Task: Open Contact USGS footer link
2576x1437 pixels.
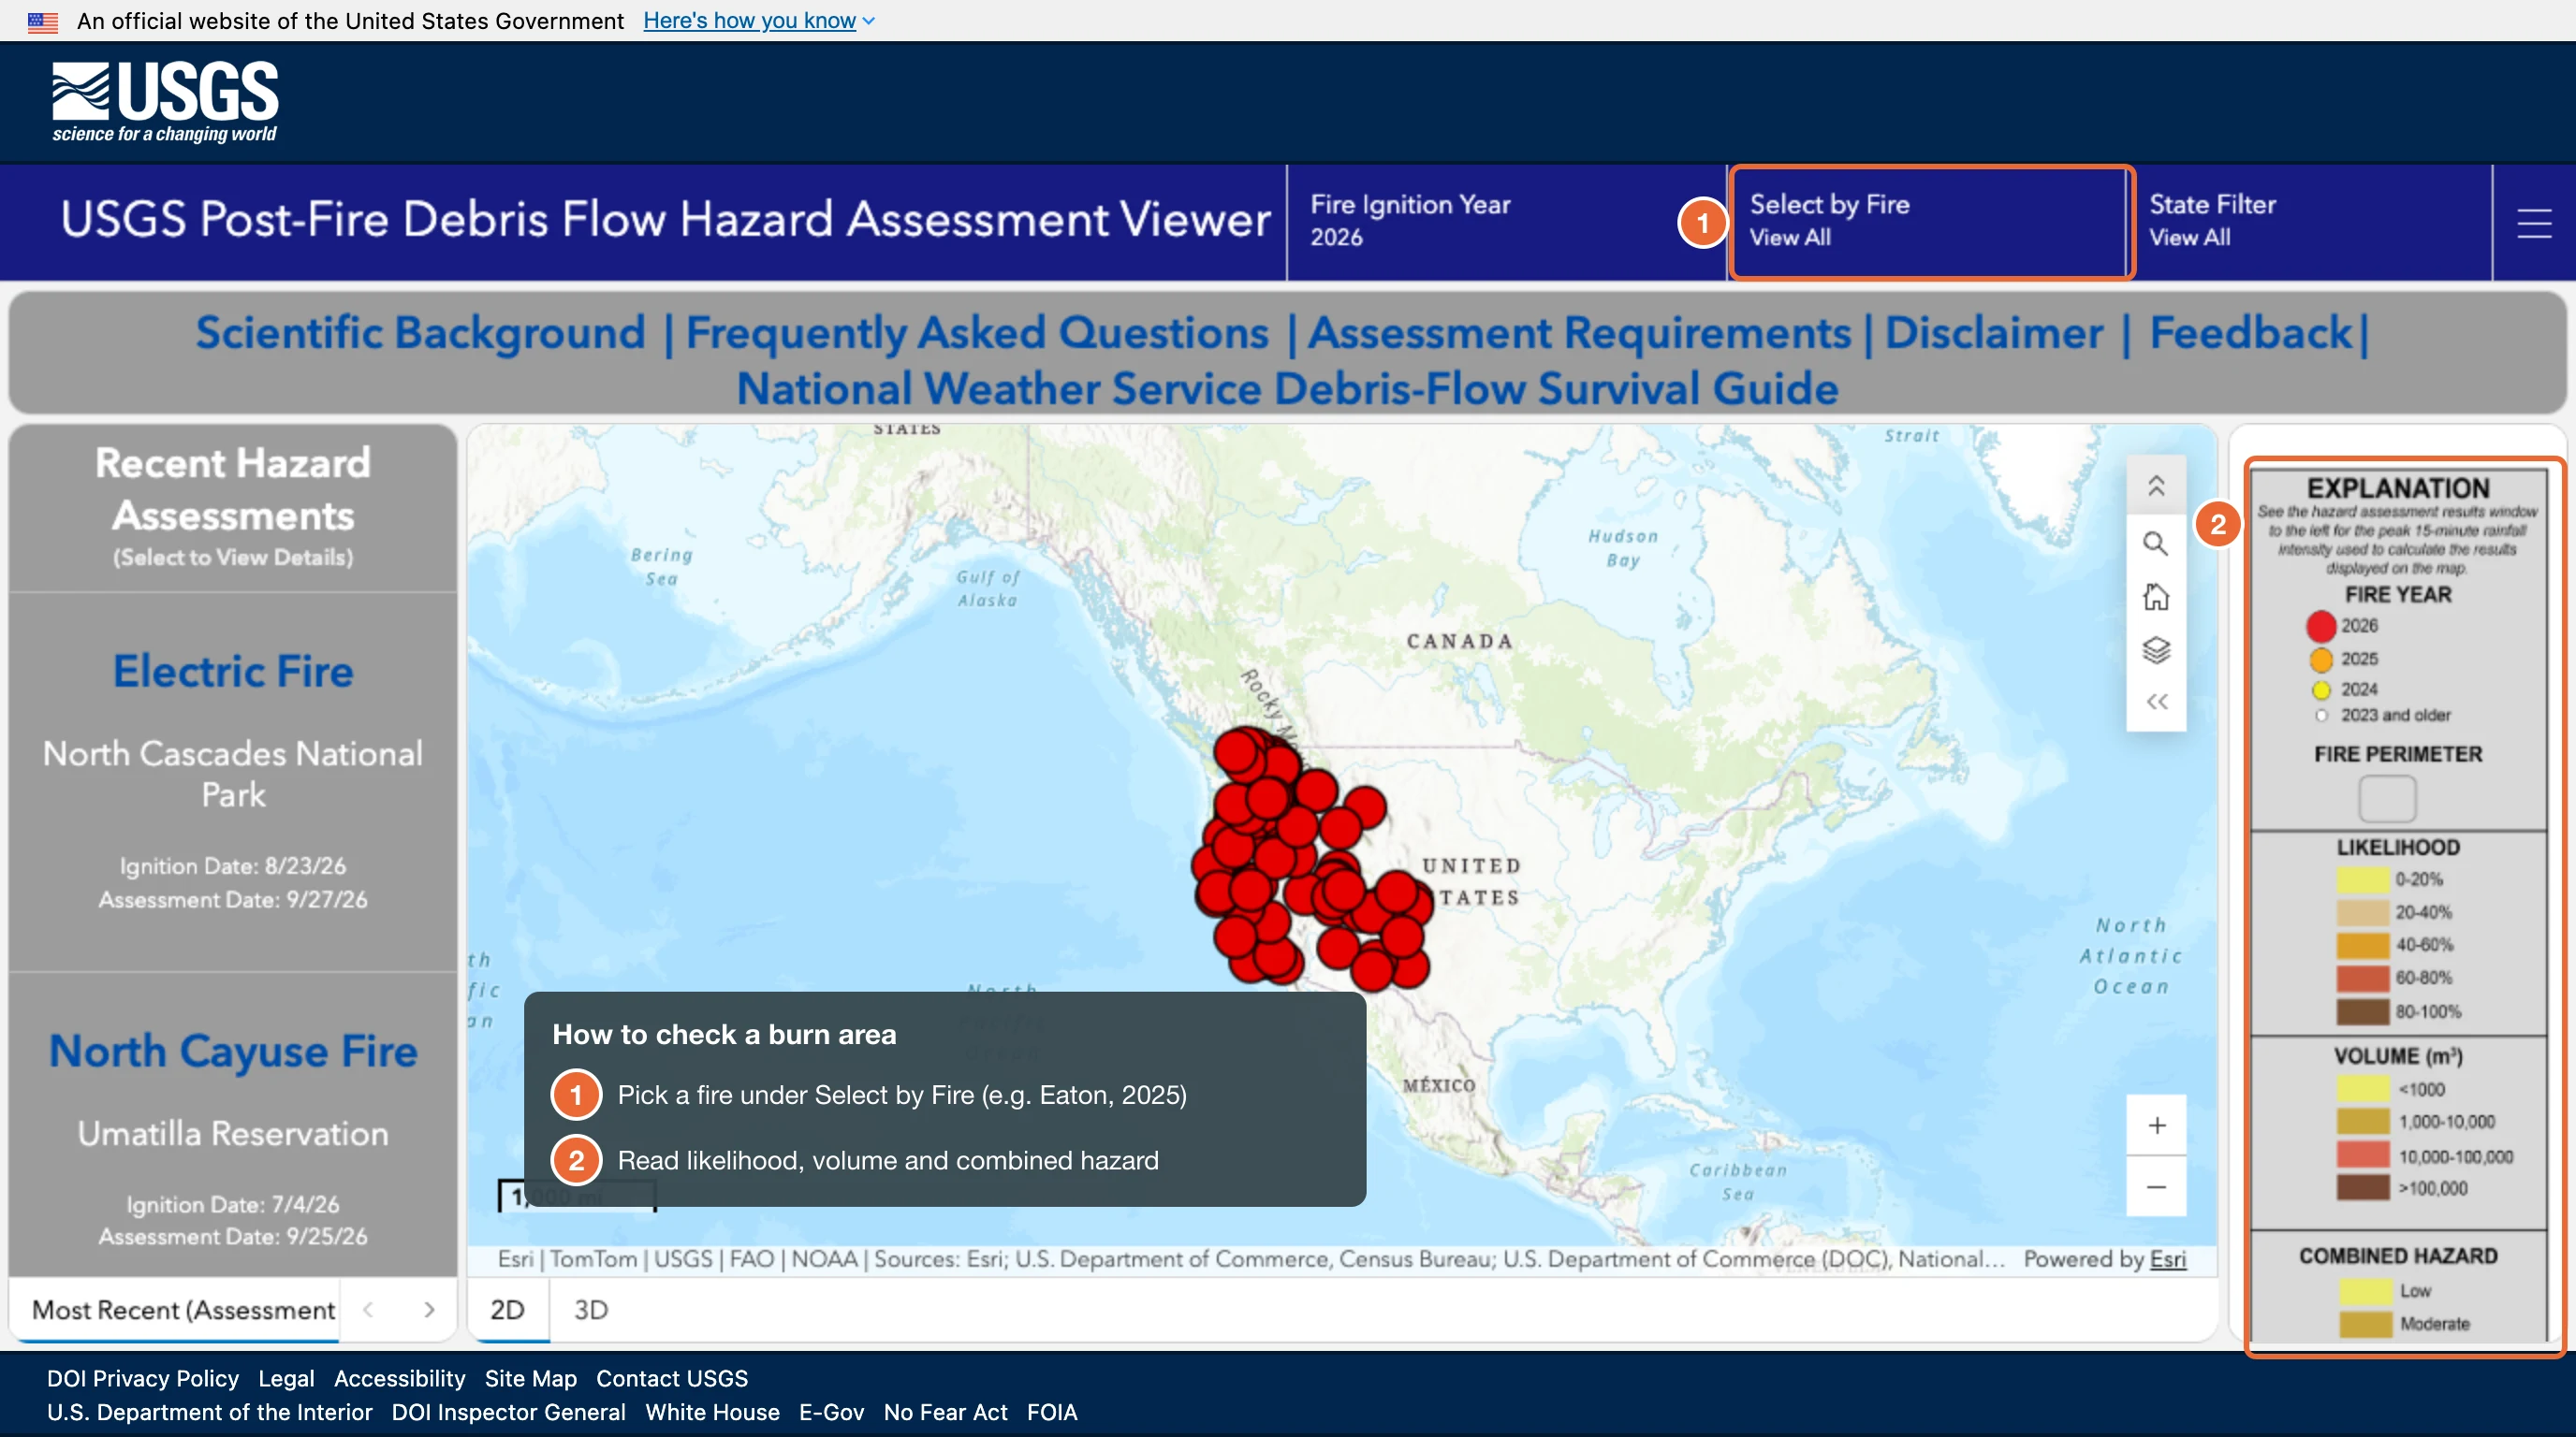Action: pyautogui.click(x=672, y=1378)
